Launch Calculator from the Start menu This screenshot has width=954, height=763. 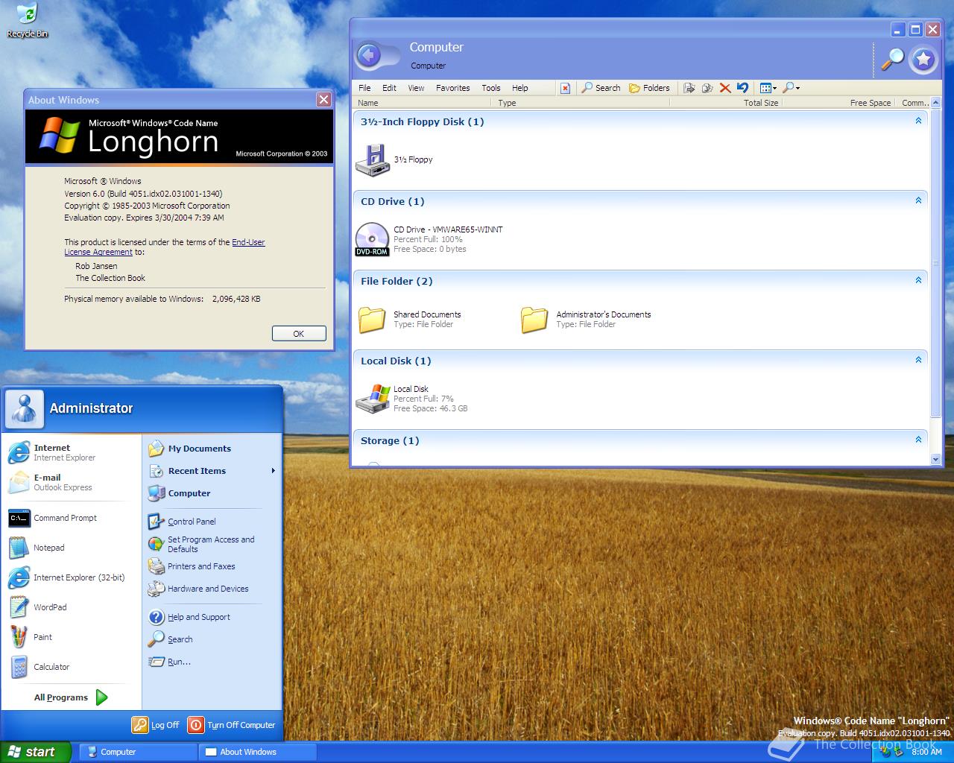tap(71, 667)
